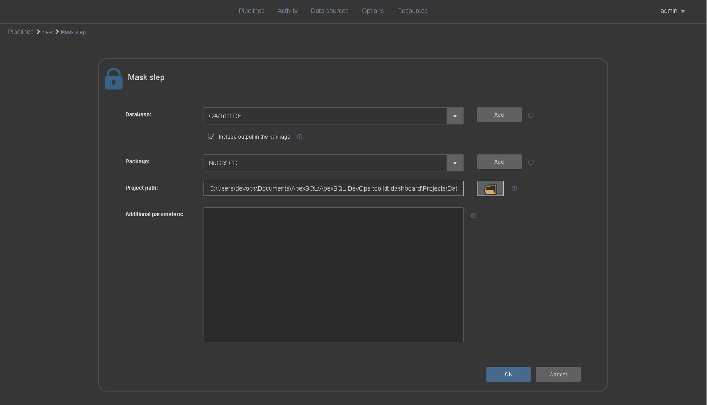Image resolution: width=707 pixels, height=405 pixels.
Task: Confirm with the OK button
Action: [509, 375]
